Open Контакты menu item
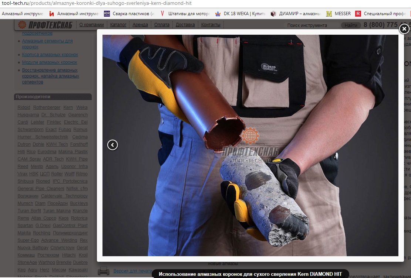 [210, 25]
